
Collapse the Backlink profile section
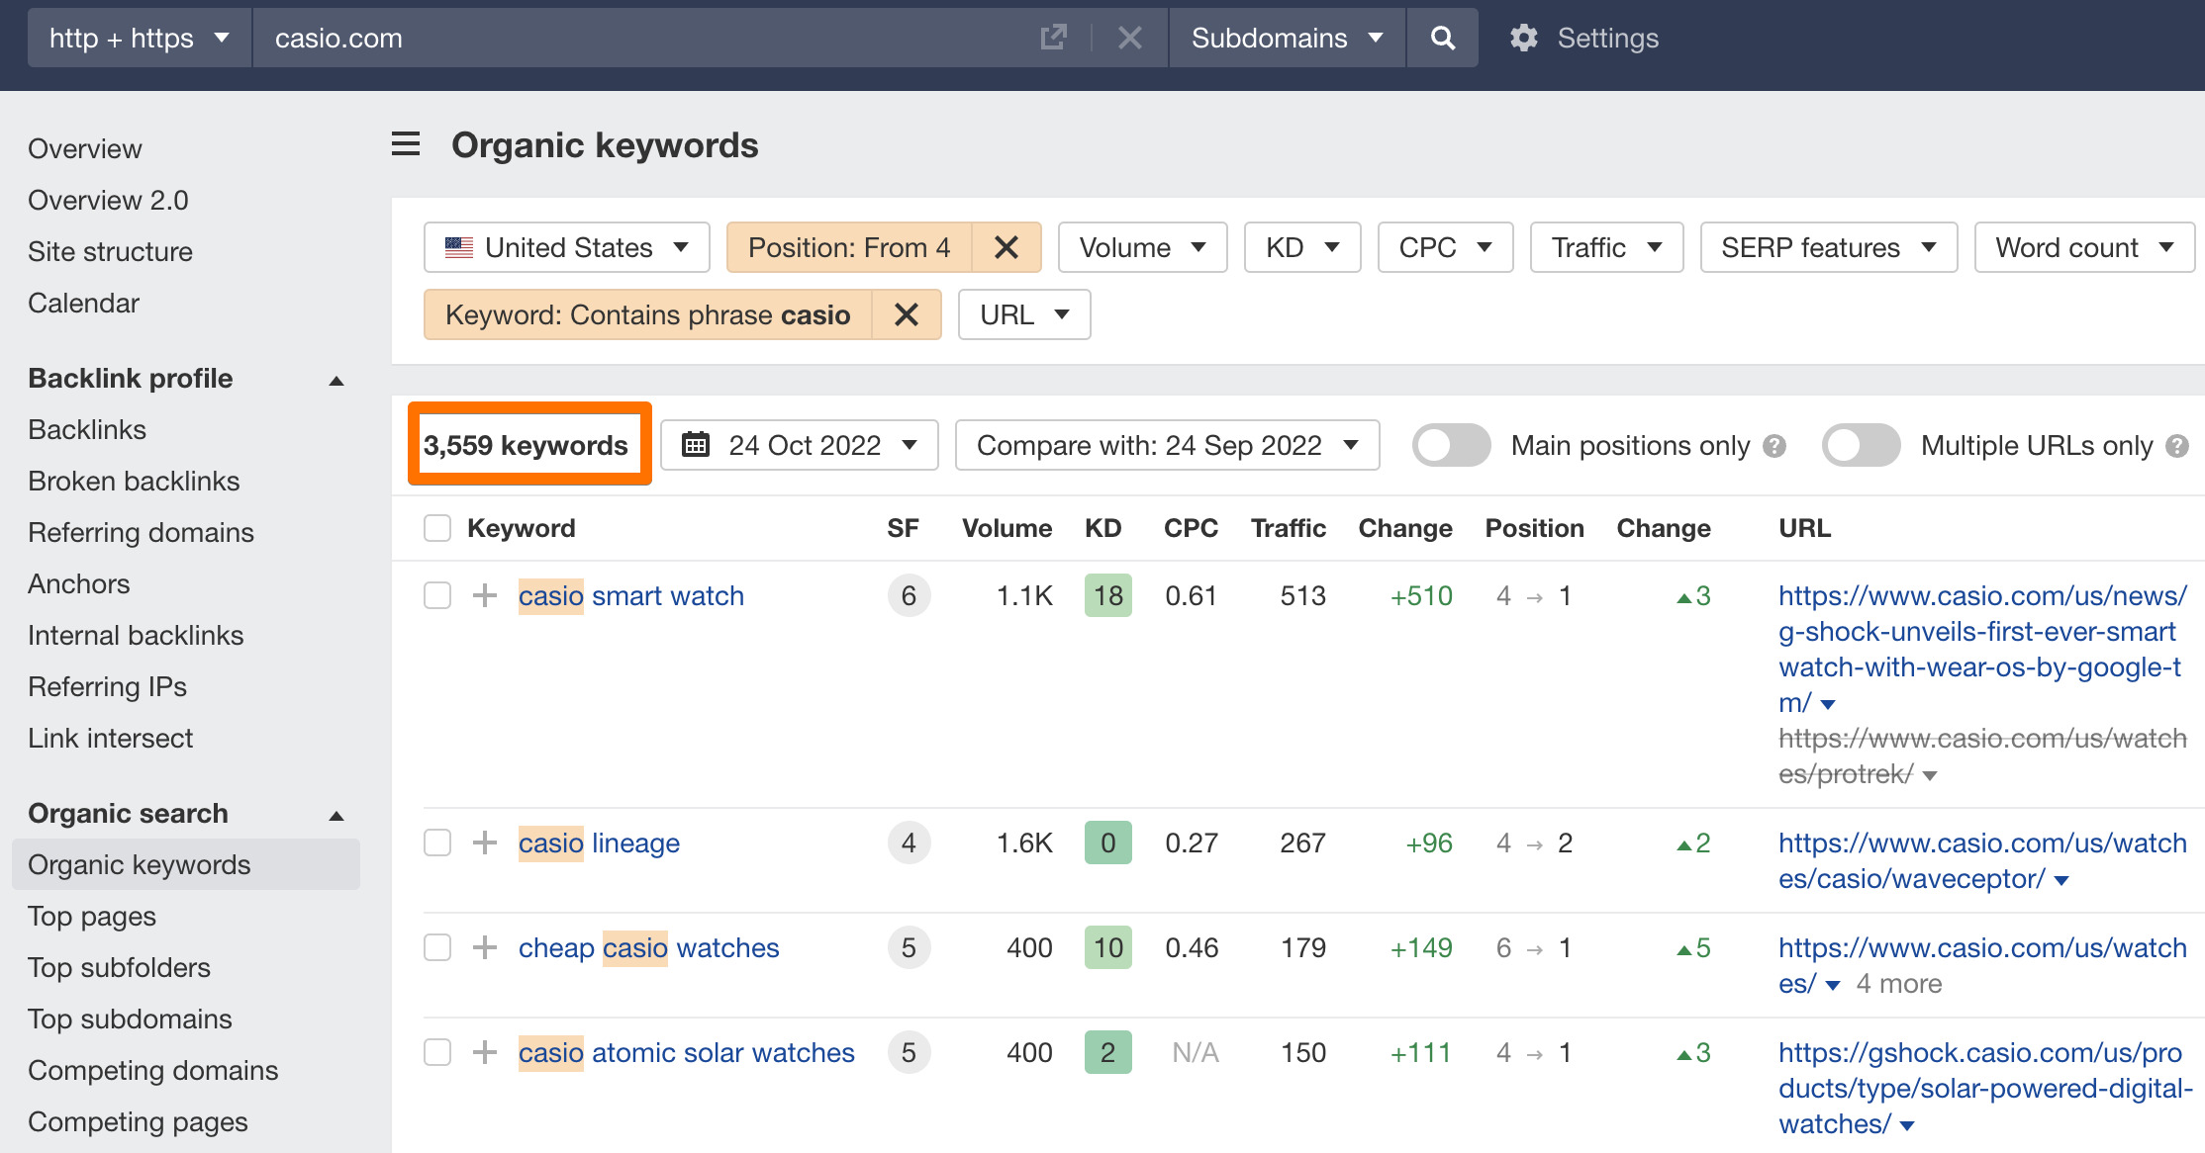pyautogui.click(x=335, y=379)
